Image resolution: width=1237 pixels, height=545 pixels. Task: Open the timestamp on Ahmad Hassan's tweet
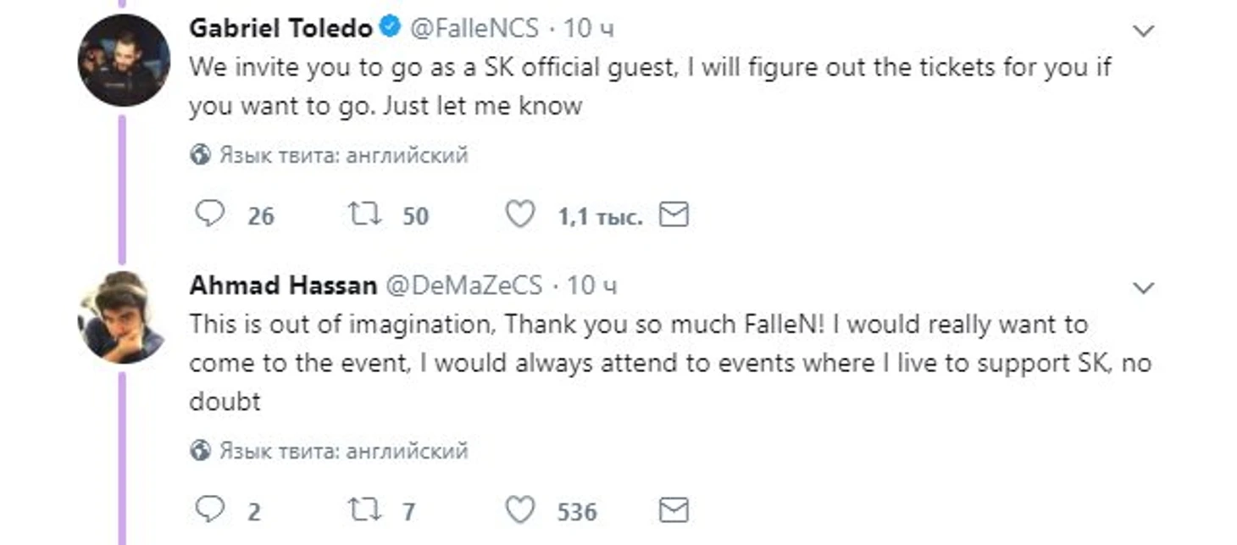pos(591,286)
